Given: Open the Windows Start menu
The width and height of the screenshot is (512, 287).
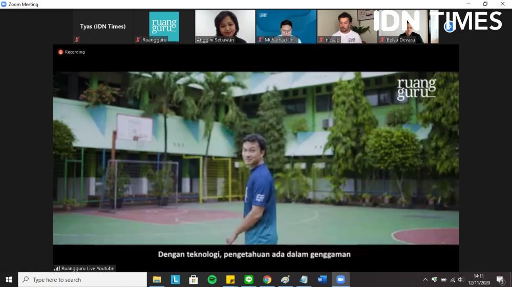Looking at the screenshot, I should click(9, 279).
